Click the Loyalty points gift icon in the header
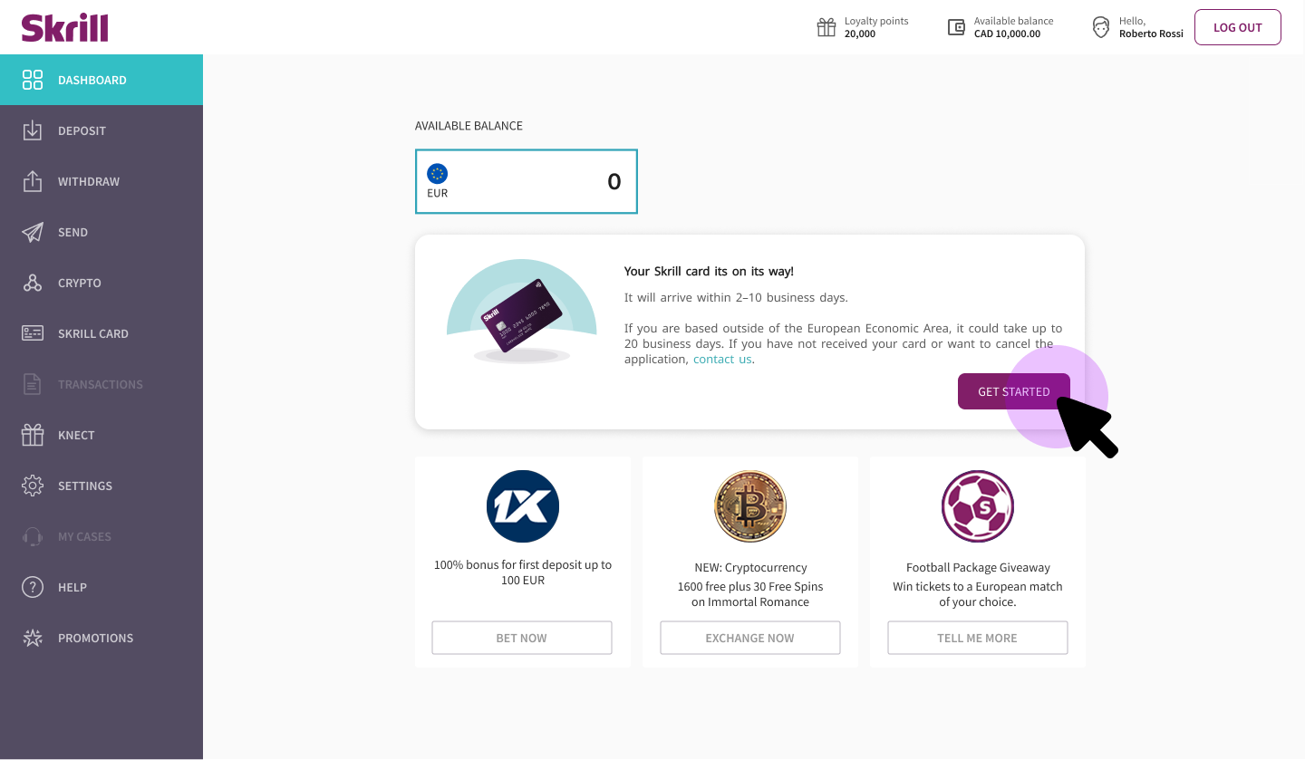 [826, 27]
